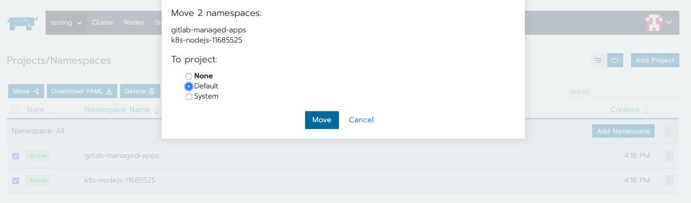Sort by the Created column arrows
The height and width of the screenshot is (203, 691).
(646, 111)
